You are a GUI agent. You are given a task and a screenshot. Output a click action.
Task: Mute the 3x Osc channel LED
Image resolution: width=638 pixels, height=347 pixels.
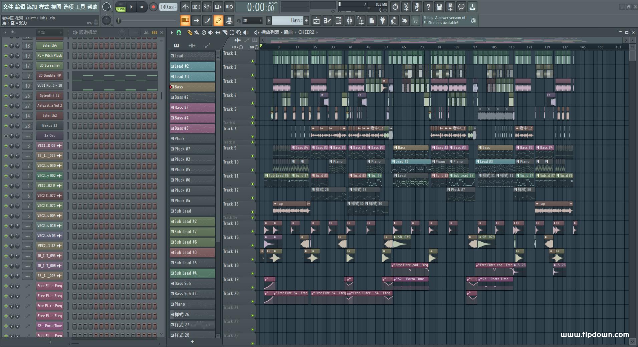point(6,136)
